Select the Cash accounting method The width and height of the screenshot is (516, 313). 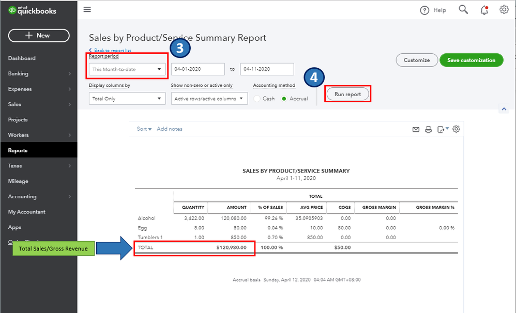pyautogui.click(x=257, y=99)
